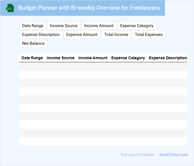This screenshot has width=194, height=166.
Task: Select the Total Expenses tag
Action: (149, 35)
